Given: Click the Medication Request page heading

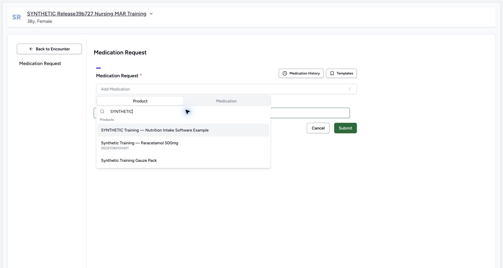Looking at the screenshot, I should (120, 52).
